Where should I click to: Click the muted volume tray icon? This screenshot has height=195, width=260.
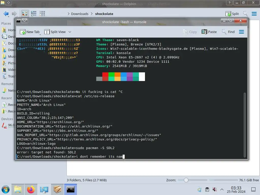click(215, 189)
